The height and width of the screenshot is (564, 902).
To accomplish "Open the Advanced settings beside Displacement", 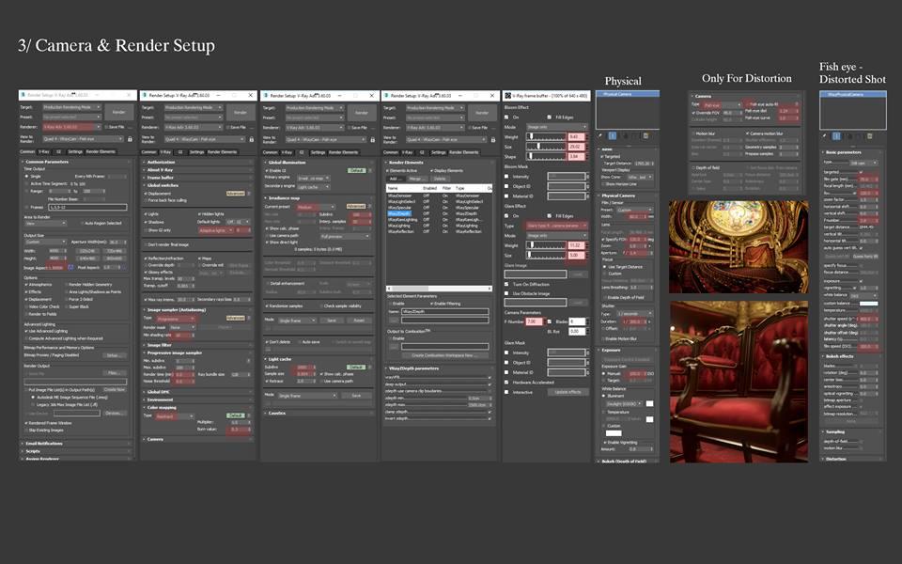I will 236,193.
